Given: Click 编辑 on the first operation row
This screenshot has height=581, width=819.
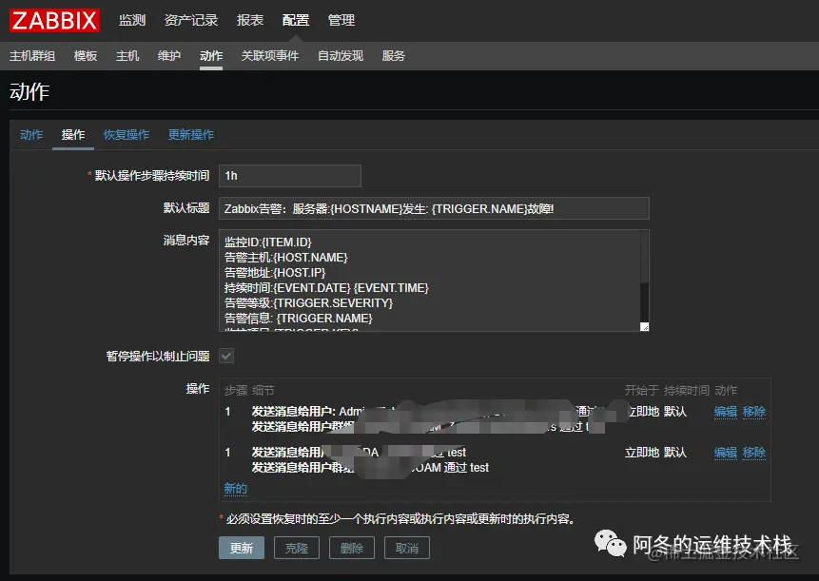Looking at the screenshot, I should pos(724,412).
